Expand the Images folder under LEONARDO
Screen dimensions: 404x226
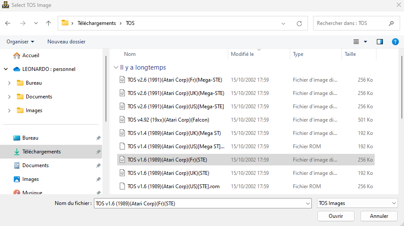click(x=9, y=110)
